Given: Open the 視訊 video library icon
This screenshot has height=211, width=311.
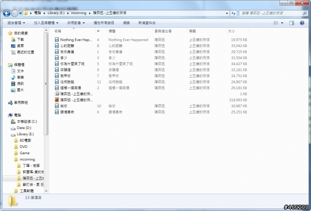Looking at the screenshot, I should [x=13, y=83].
